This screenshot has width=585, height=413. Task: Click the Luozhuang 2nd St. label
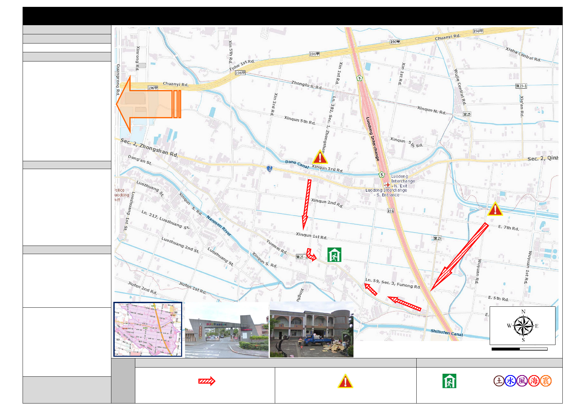pos(180,245)
